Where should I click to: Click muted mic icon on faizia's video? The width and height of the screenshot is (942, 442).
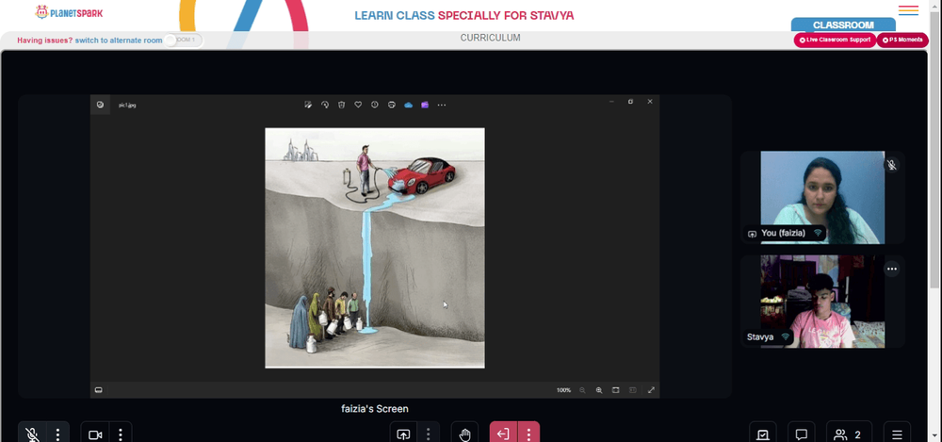pos(892,165)
